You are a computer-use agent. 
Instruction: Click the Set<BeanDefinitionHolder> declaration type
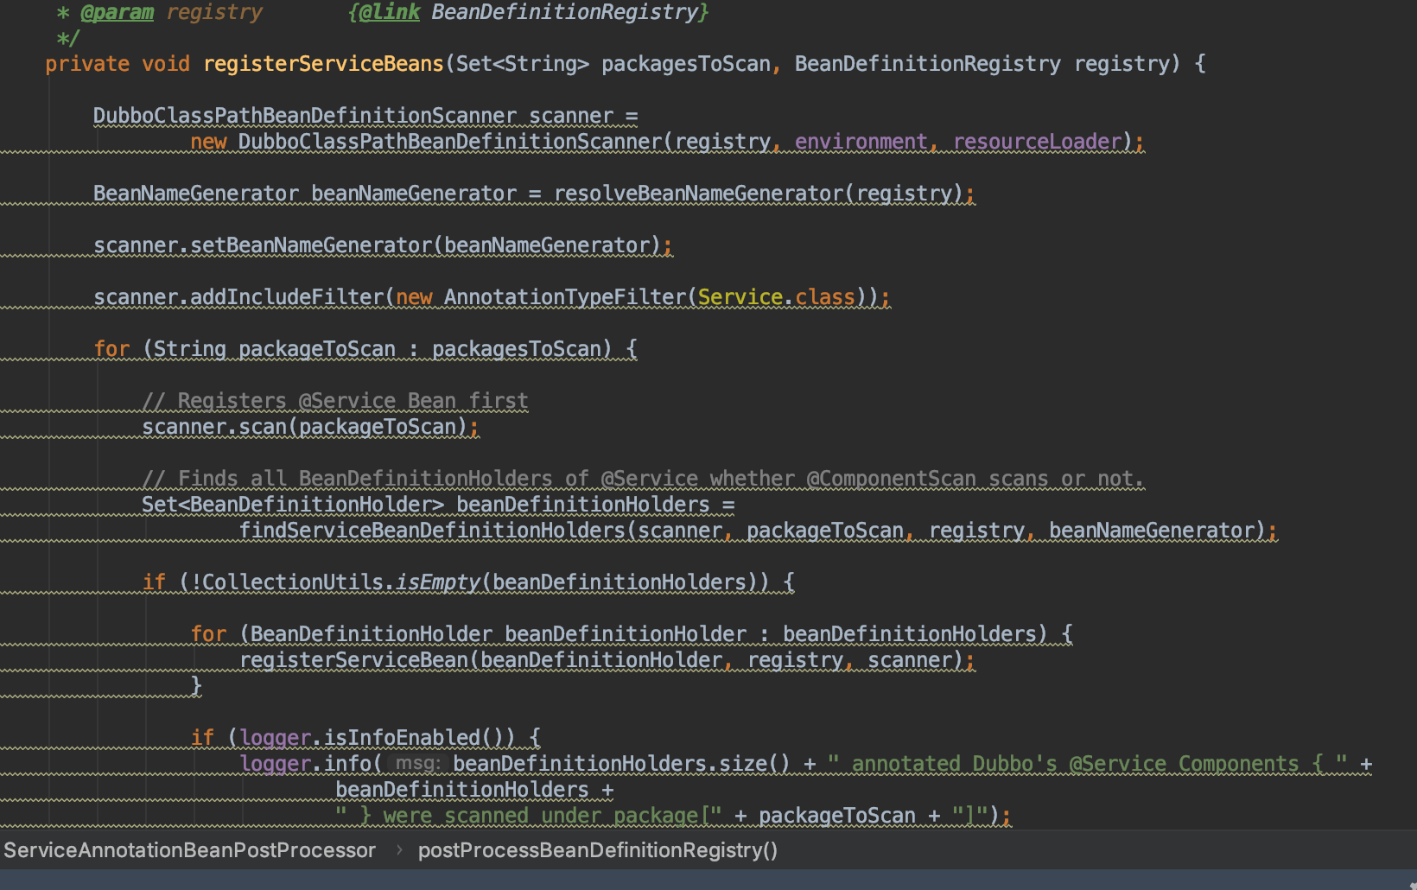pos(293,505)
